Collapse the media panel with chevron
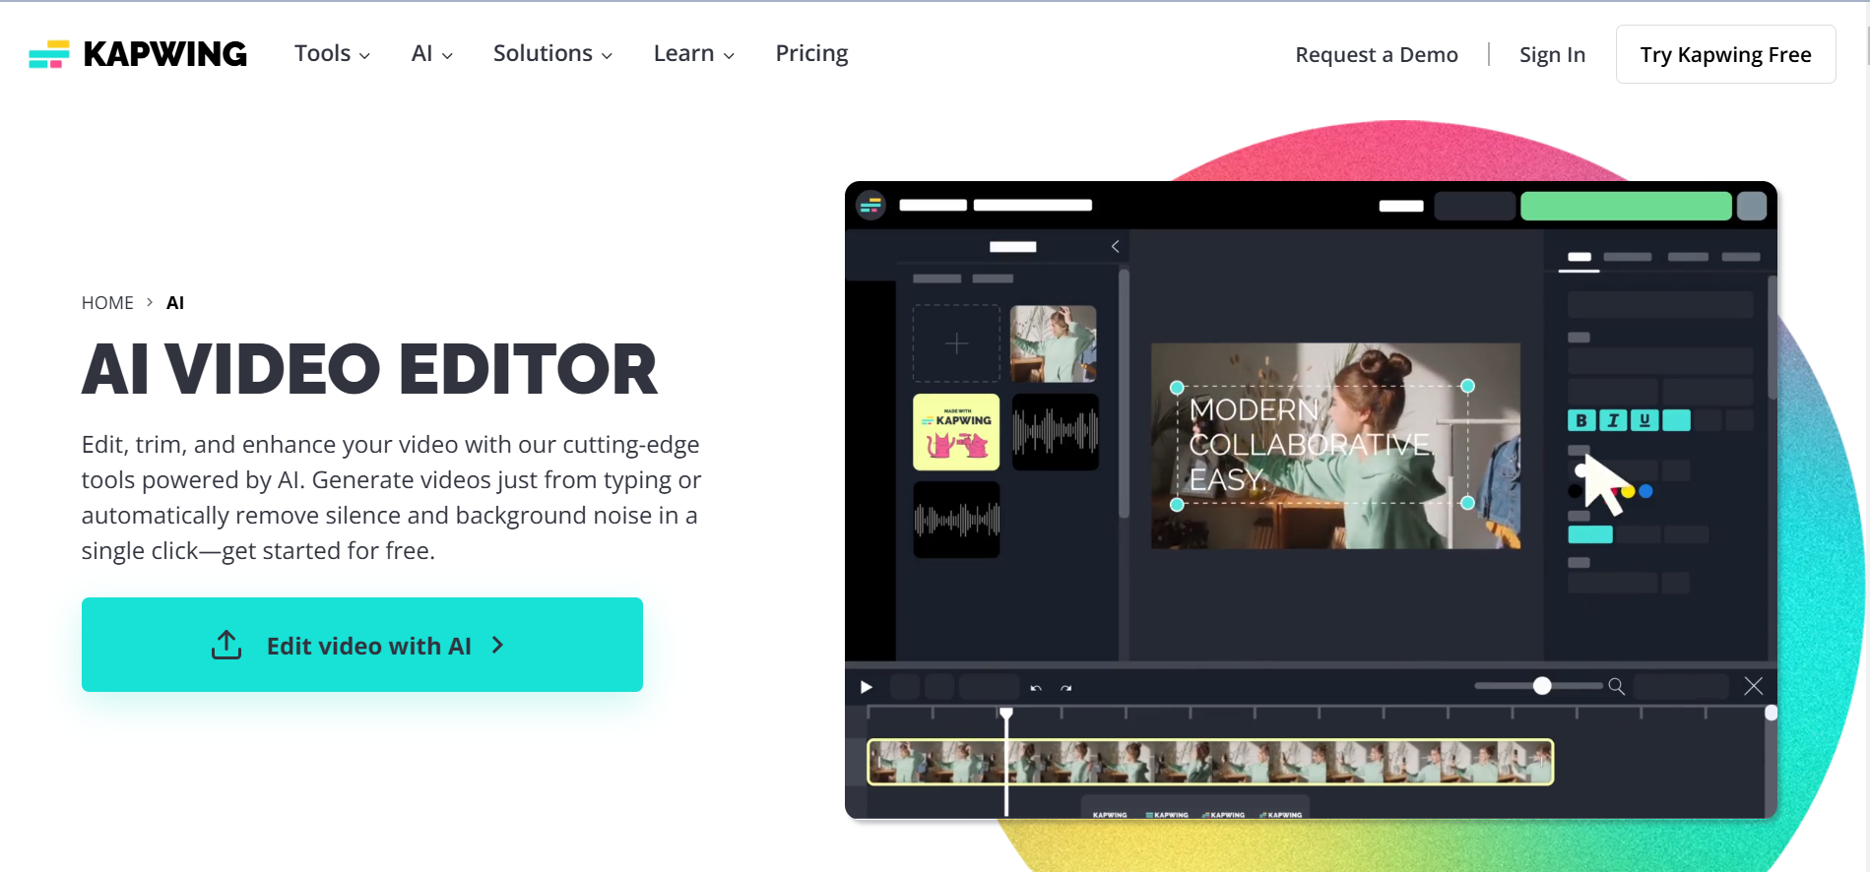Screen dimensions: 1870x872 tap(1115, 246)
